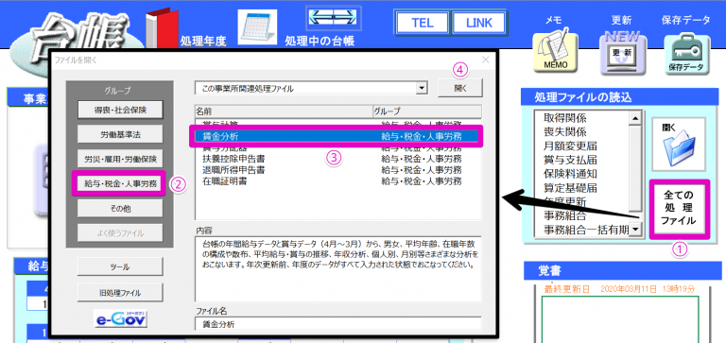
Task: Click the processing file list up arrow
Action: coord(635,118)
